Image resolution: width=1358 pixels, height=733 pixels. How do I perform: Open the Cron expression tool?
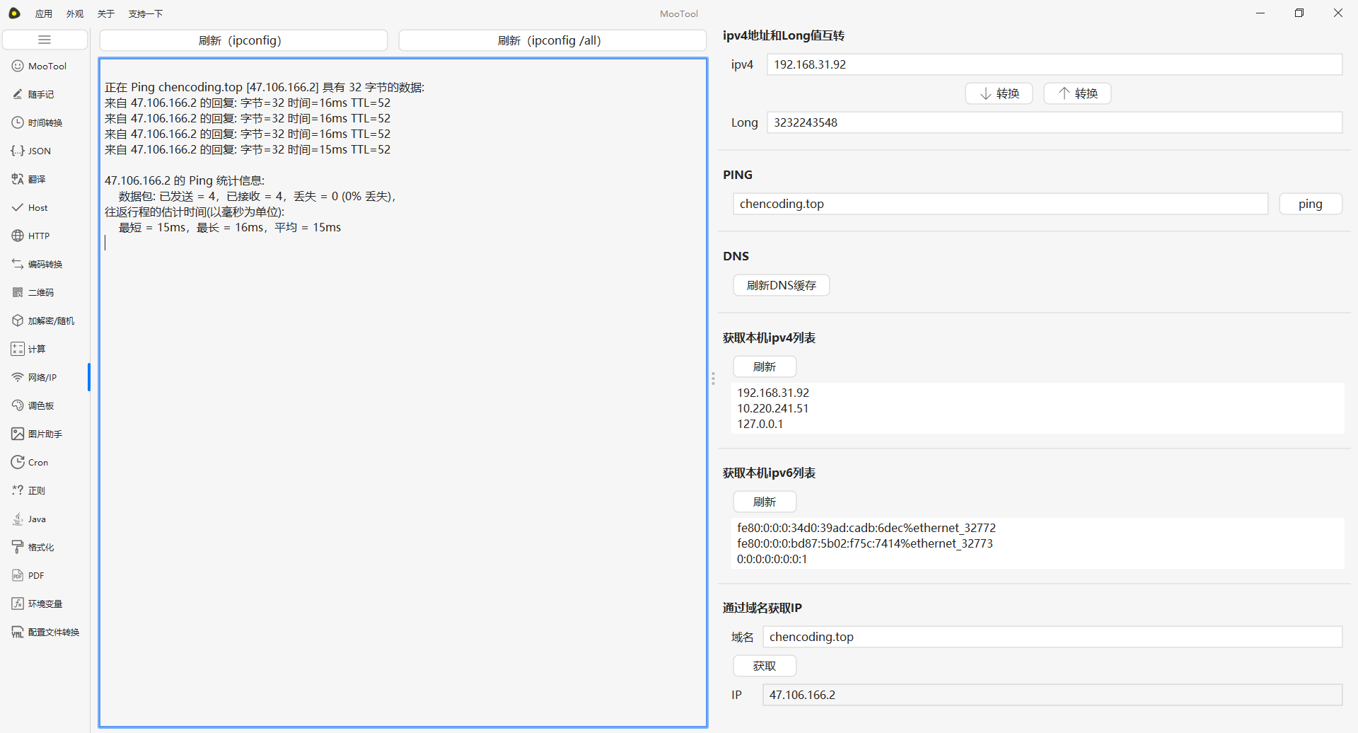point(37,462)
